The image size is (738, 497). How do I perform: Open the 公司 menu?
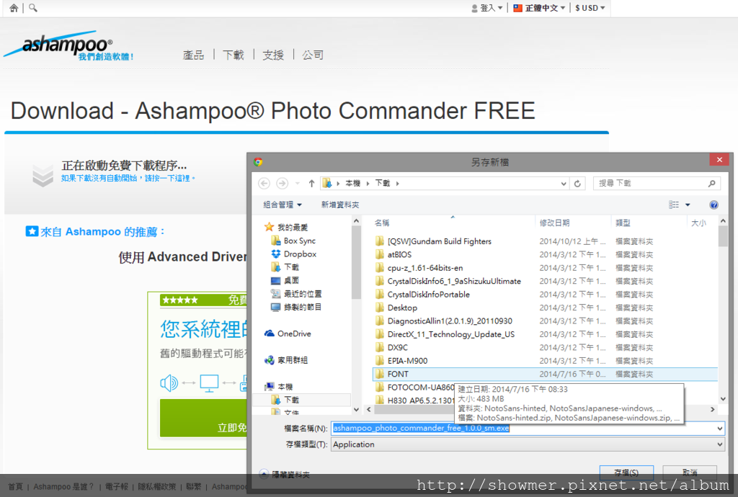click(x=313, y=55)
